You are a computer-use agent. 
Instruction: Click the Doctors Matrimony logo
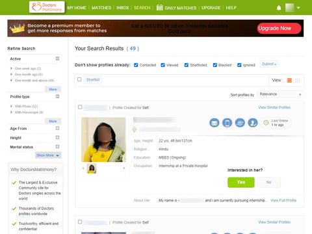(47, 7)
